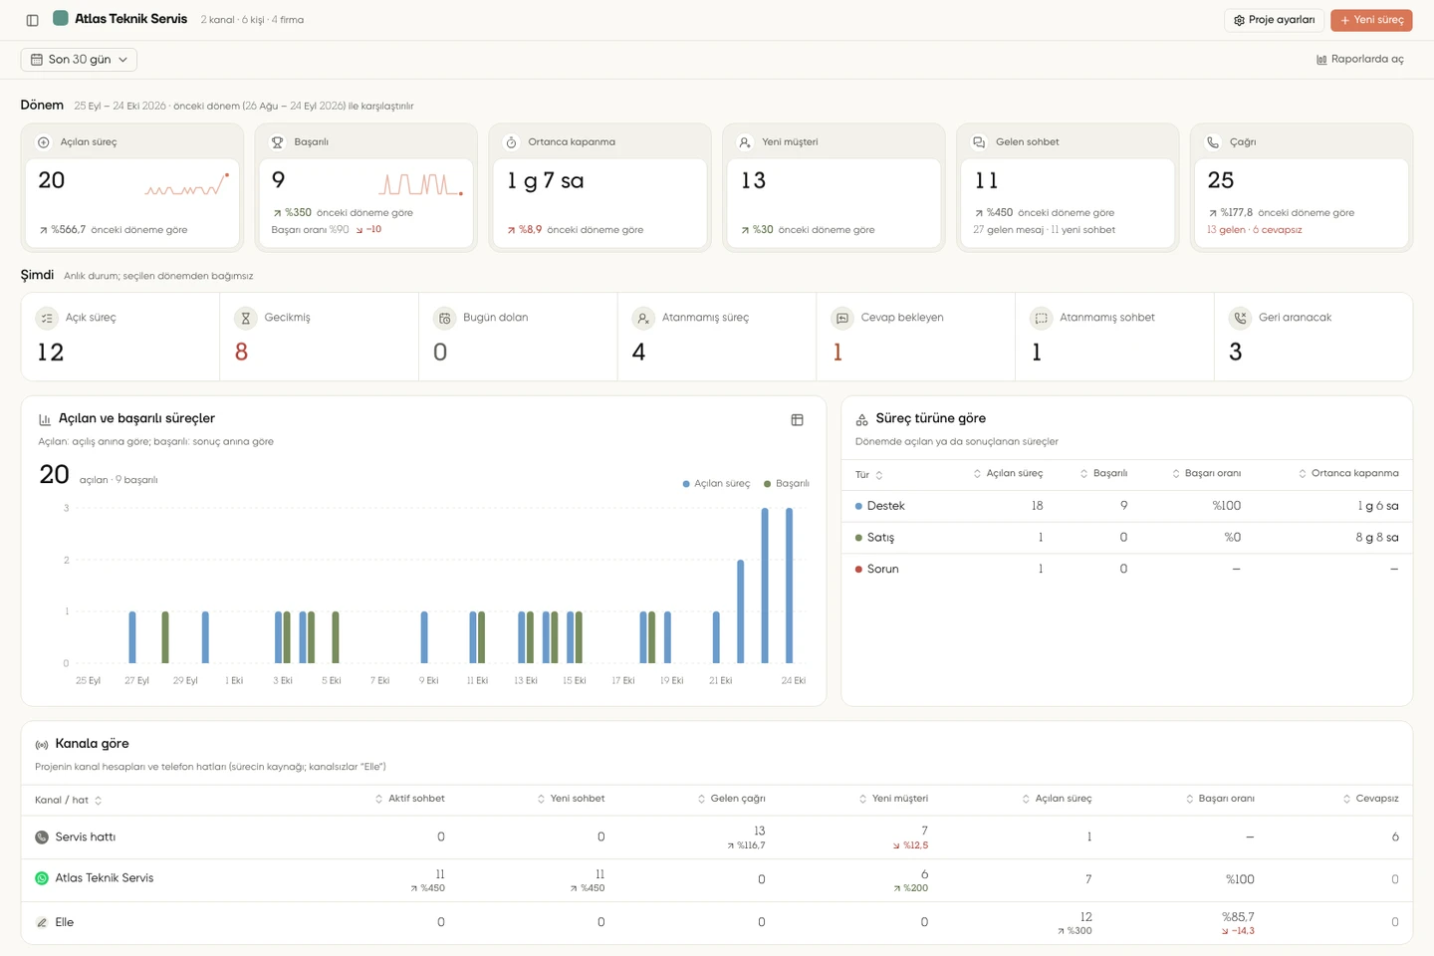Image resolution: width=1434 pixels, height=956 pixels.
Task: Click the Atanmamış süreç person icon
Action: pyautogui.click(x=643, y=318)
